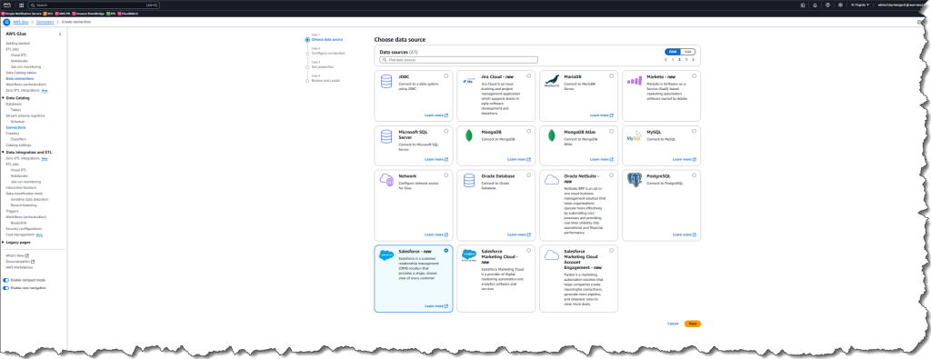
Task: Open the settings gear in top bar
Action: [x=839, y=5]
